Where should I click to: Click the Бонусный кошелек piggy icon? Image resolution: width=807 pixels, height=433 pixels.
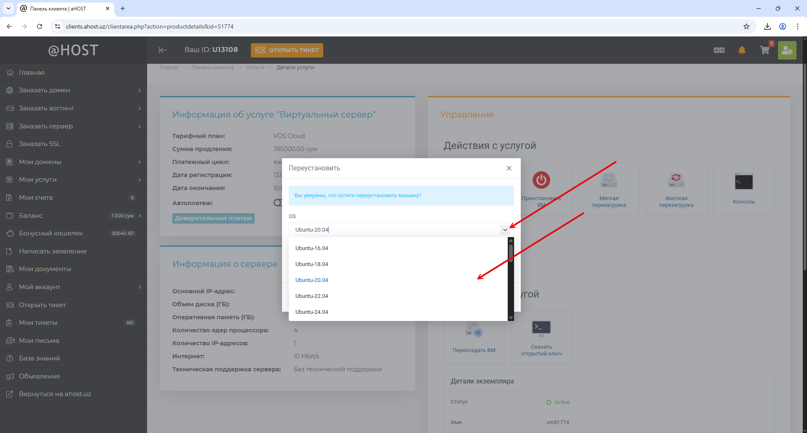coord(10,233)
